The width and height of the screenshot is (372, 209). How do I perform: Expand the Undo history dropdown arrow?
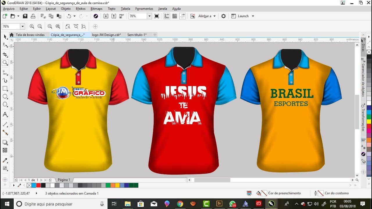point(74,16)
